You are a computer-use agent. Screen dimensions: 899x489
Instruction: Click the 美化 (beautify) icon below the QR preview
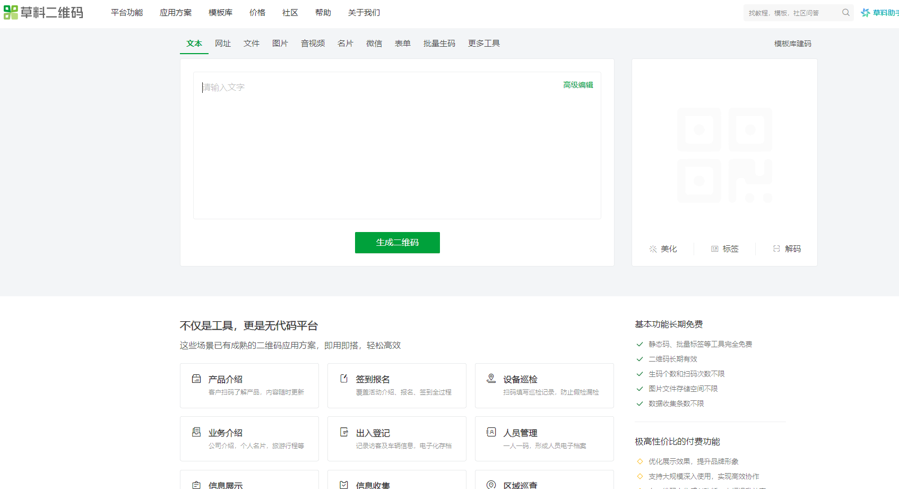pos(653,248)
